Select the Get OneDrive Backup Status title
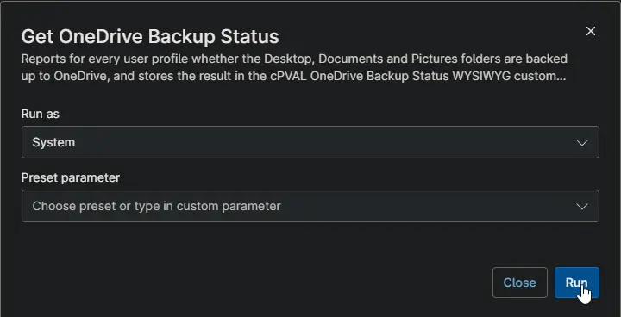 pyautogui.click(x=150, y=36)
